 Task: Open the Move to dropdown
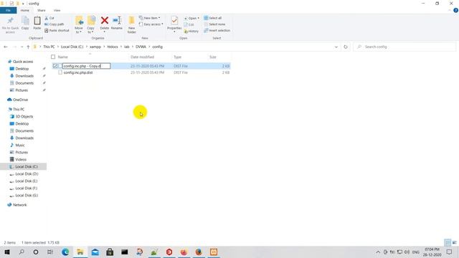[x=79, y=24]
